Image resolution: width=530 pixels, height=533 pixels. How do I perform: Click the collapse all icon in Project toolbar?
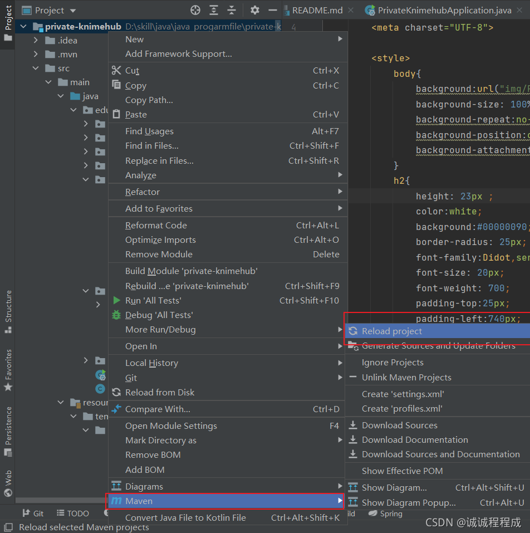(x=231, y=9)
